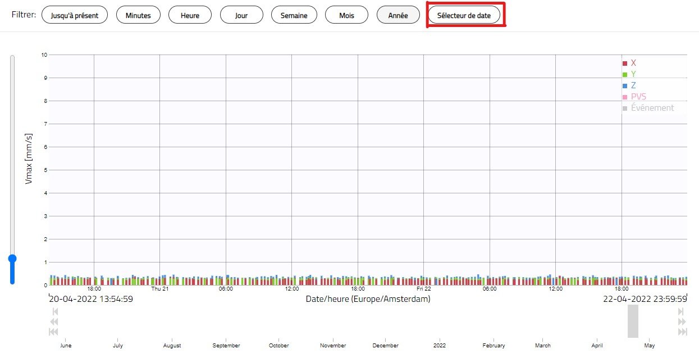Image resolution: width=699 pixels, height=353 pixels.
Task: Enable the PVS series in legend
Action: click(634, 97)
